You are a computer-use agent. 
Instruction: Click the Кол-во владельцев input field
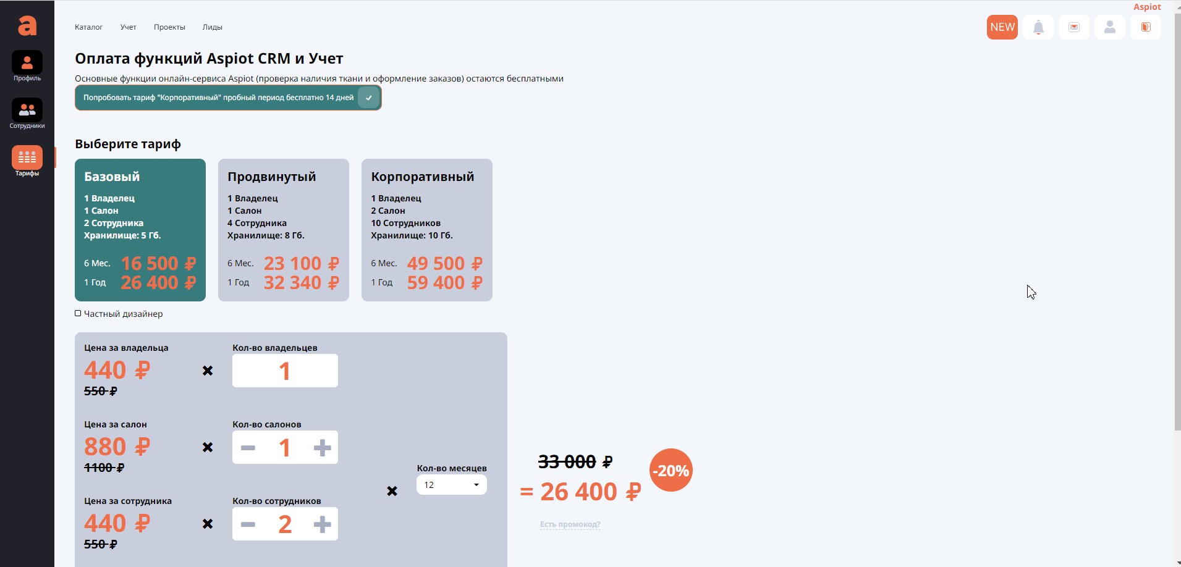285,371
